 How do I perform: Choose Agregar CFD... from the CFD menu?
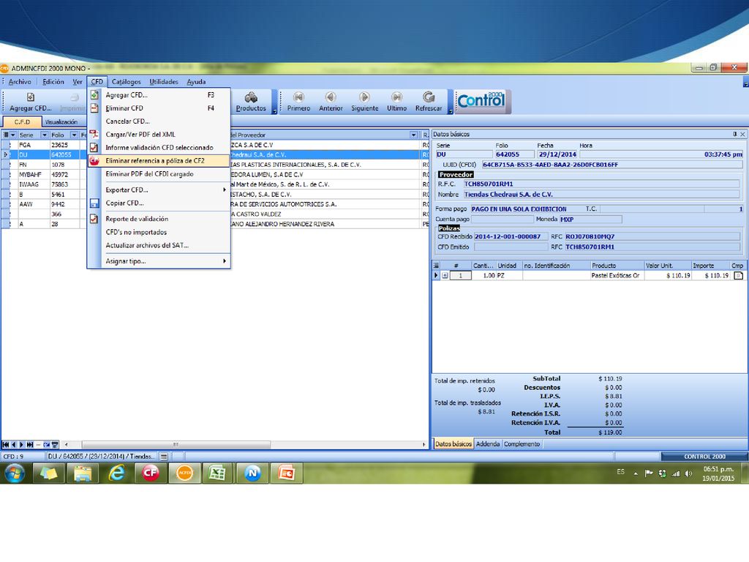point(159,95)
